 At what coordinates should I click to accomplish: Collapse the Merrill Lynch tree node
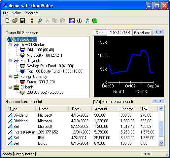[10, 61]
